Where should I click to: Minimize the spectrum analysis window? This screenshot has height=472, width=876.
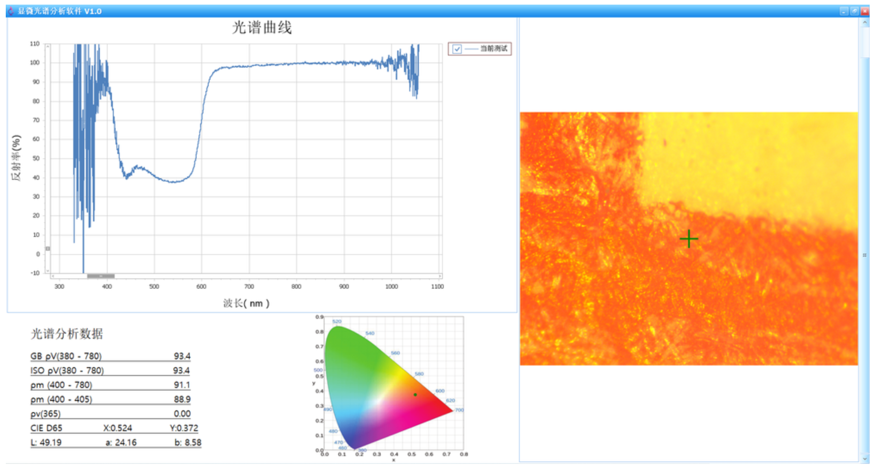click(844, 11)
